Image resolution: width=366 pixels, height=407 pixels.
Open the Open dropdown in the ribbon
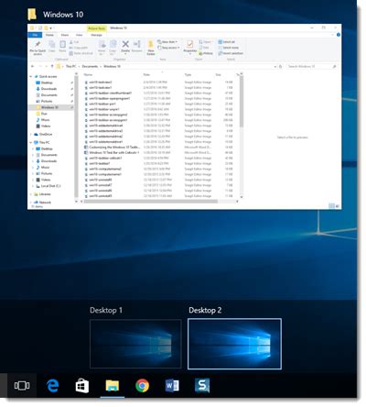[x=206, y=42]
